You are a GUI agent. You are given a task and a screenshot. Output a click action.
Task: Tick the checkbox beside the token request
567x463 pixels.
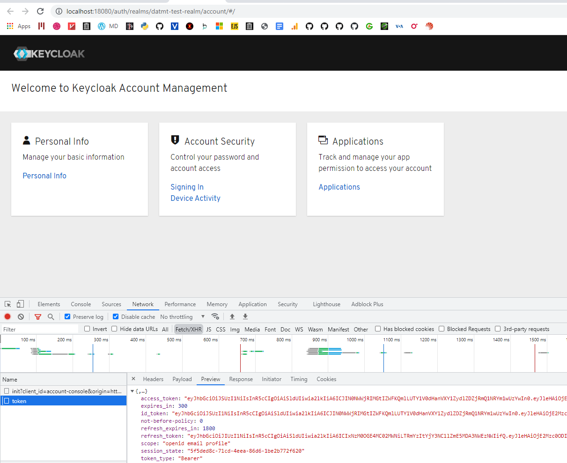tap(7, 401)
